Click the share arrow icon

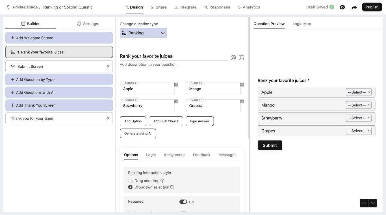coord(354,7)
